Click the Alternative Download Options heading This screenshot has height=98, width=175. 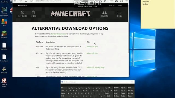coord(70,28)
